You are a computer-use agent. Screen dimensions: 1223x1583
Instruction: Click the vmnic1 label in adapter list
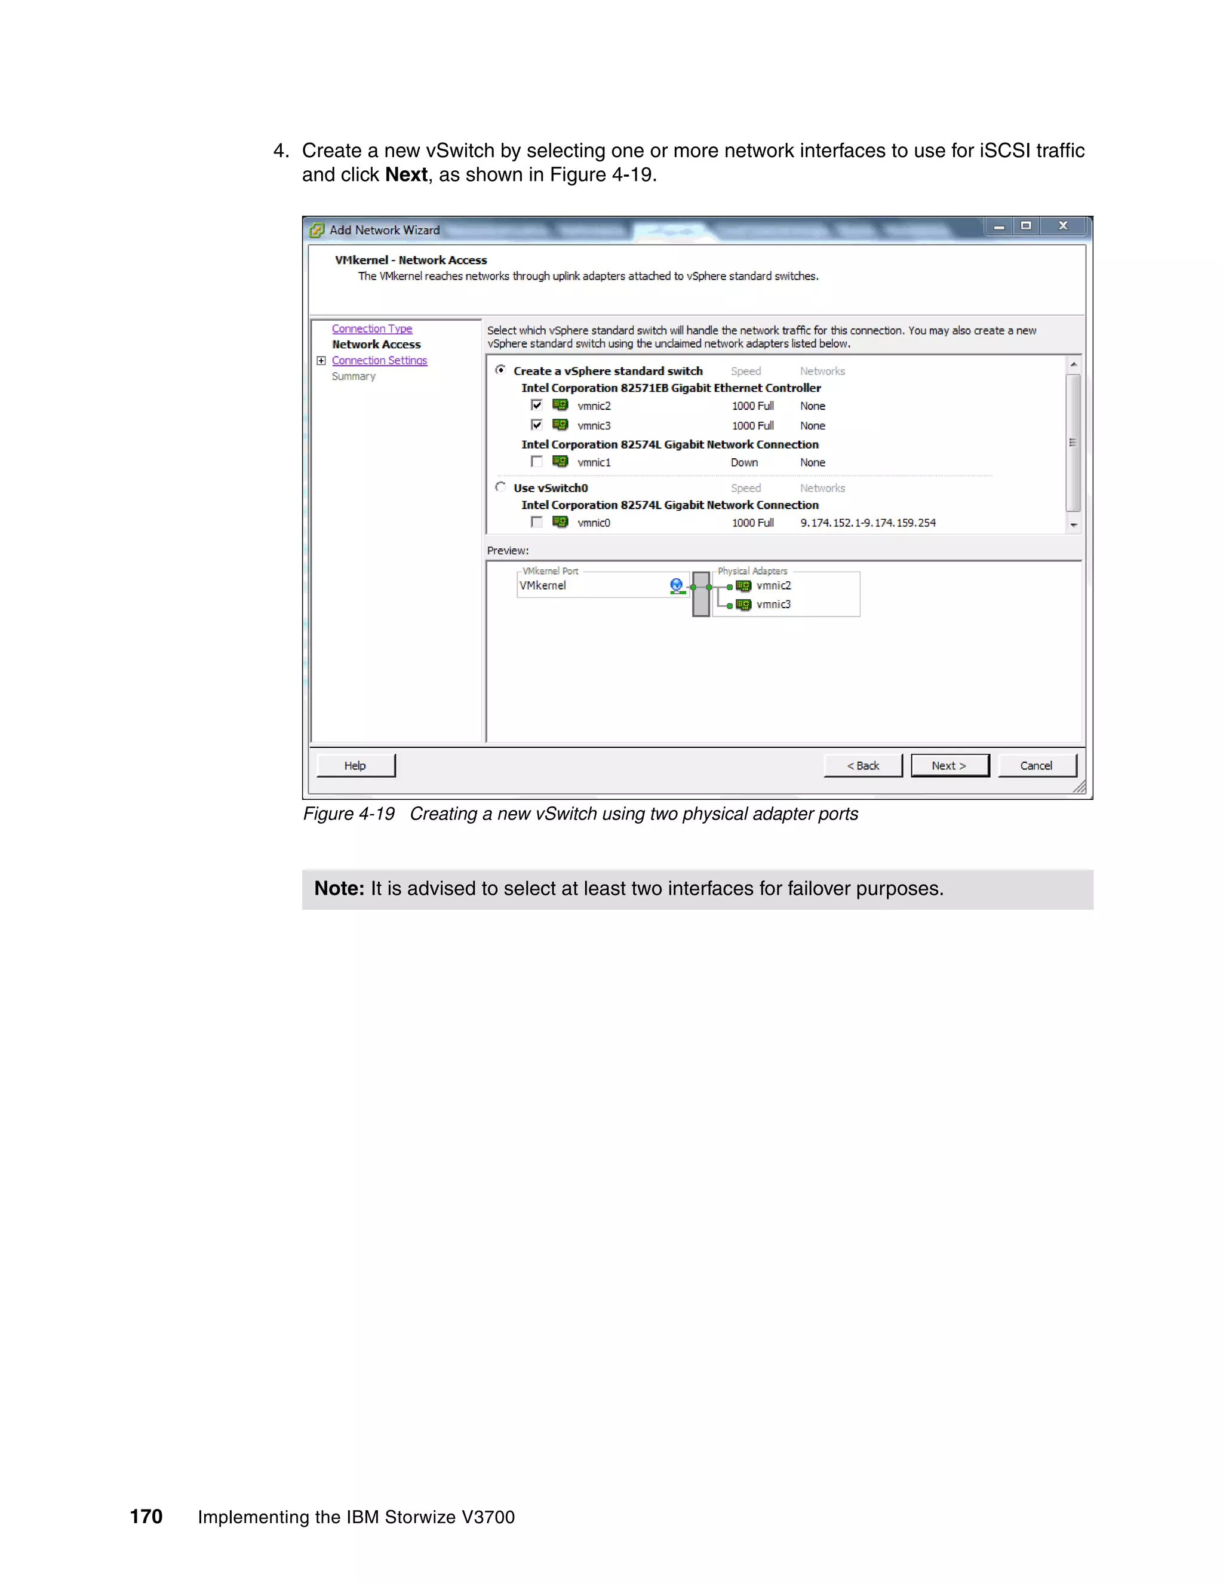tap(594, 462)
